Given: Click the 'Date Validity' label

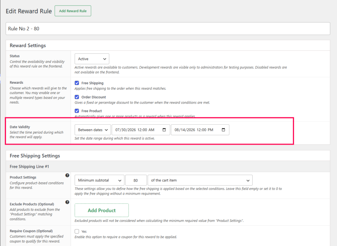Looking at the screenshot, I should (20, 127).
